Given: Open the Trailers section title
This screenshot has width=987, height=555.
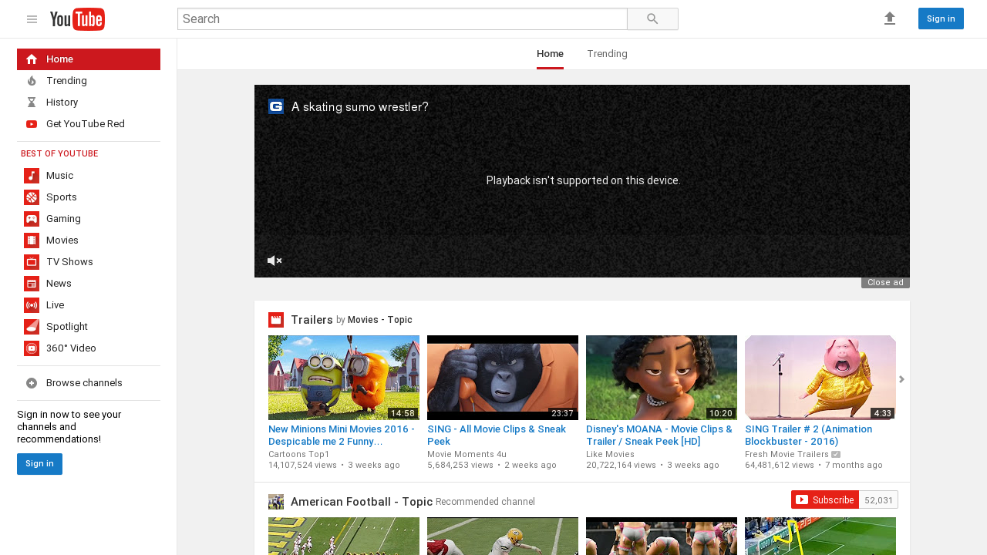Looking at the screenshot, I should tap(312, 320).
